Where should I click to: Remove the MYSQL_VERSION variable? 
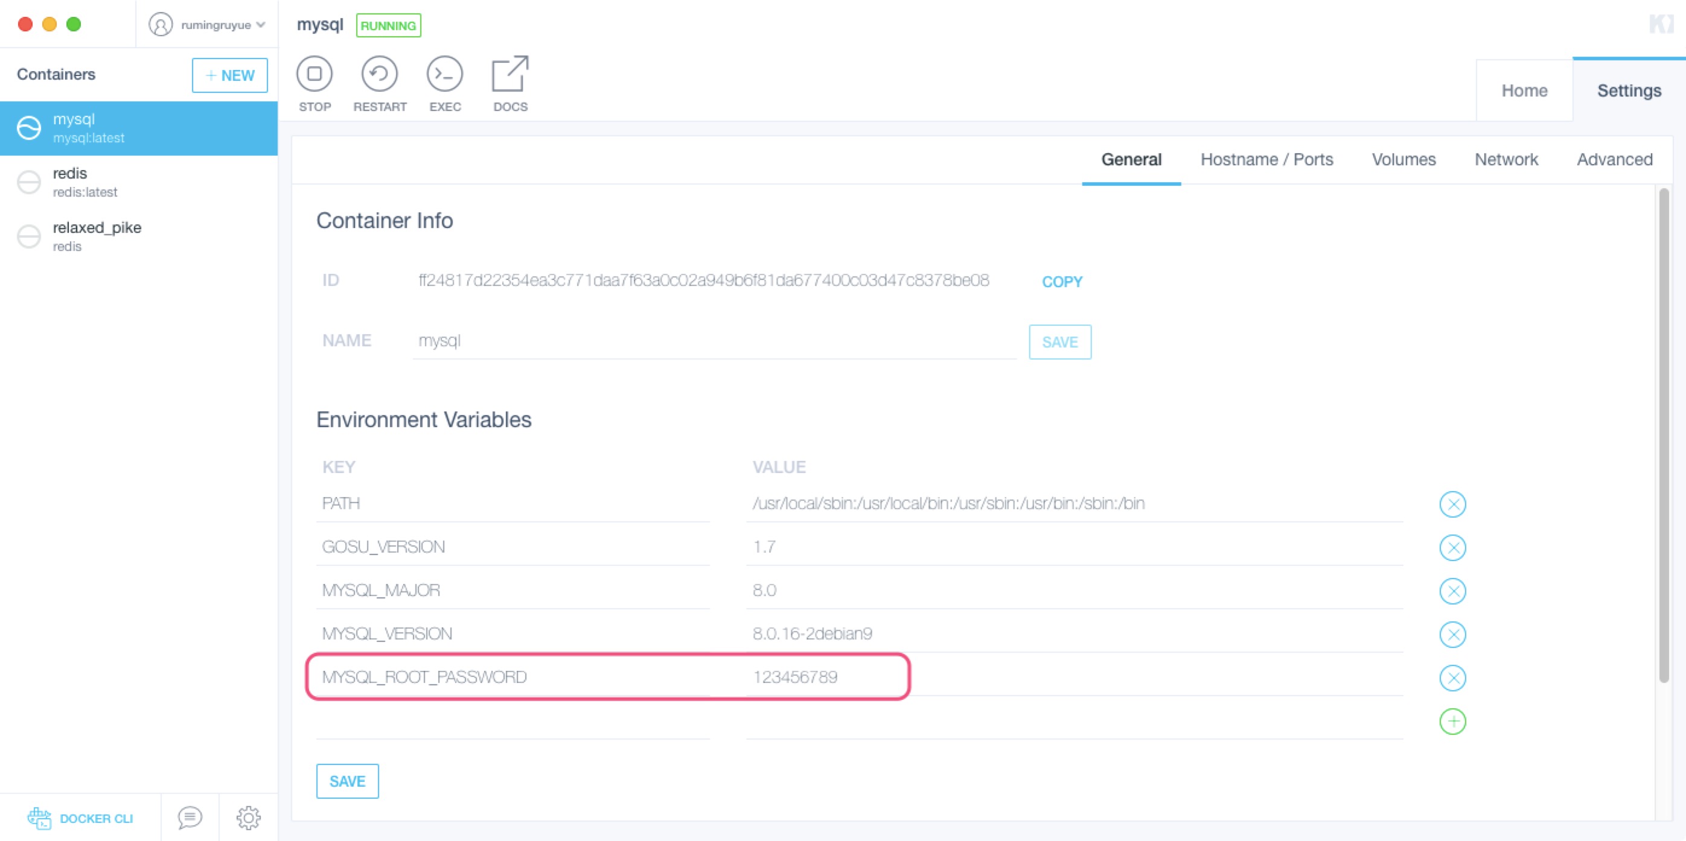1452,634
